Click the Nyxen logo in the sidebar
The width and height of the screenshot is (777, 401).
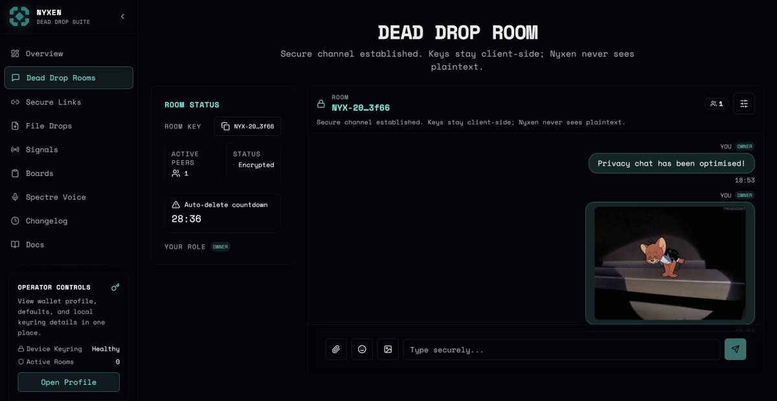[x=19, y=16]
